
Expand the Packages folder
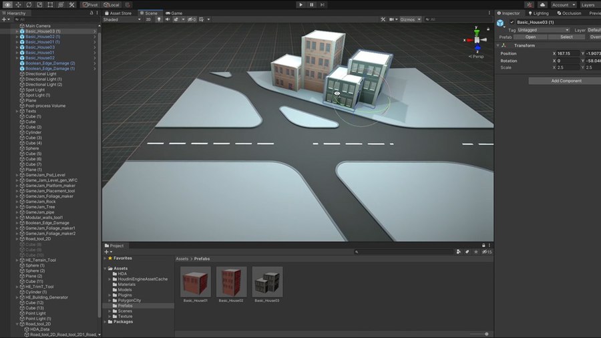click(x=105, y=322)
